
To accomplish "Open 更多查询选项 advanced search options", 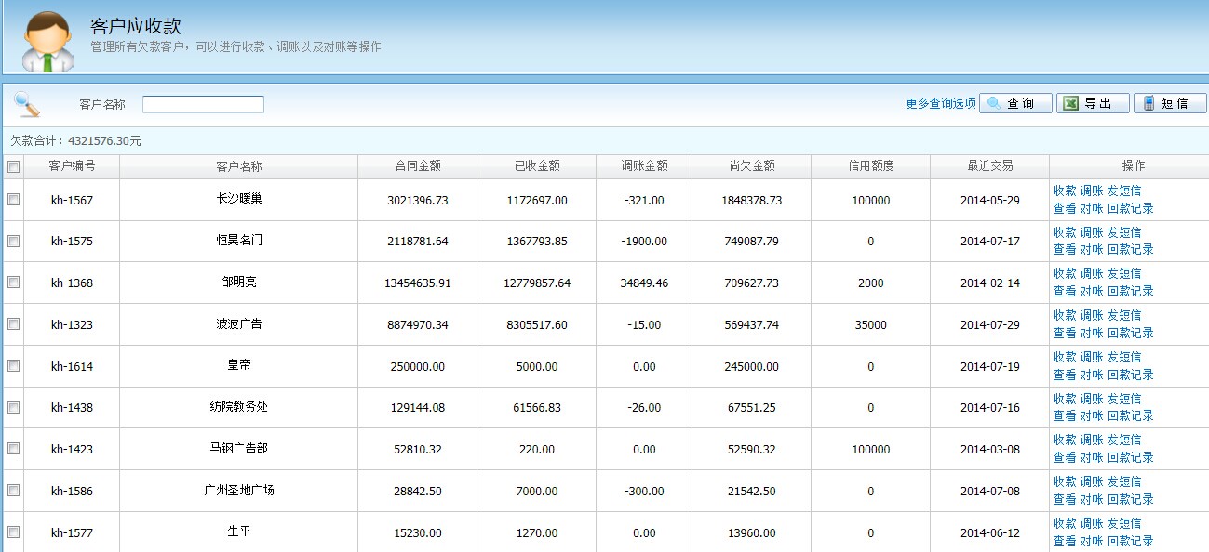I will tap(940, 104).
